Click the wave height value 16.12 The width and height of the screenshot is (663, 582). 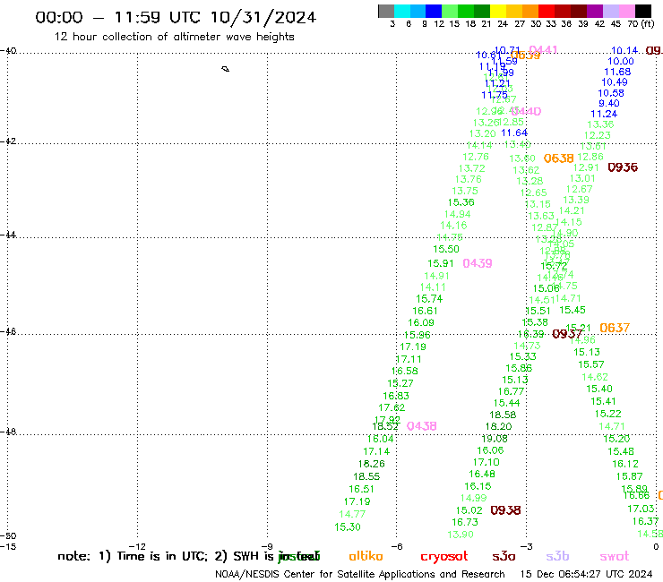click(625, 464)
